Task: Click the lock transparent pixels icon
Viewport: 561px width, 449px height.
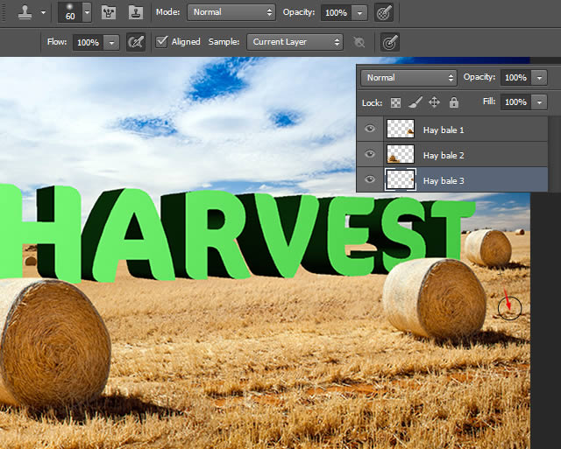Action: 395,103
